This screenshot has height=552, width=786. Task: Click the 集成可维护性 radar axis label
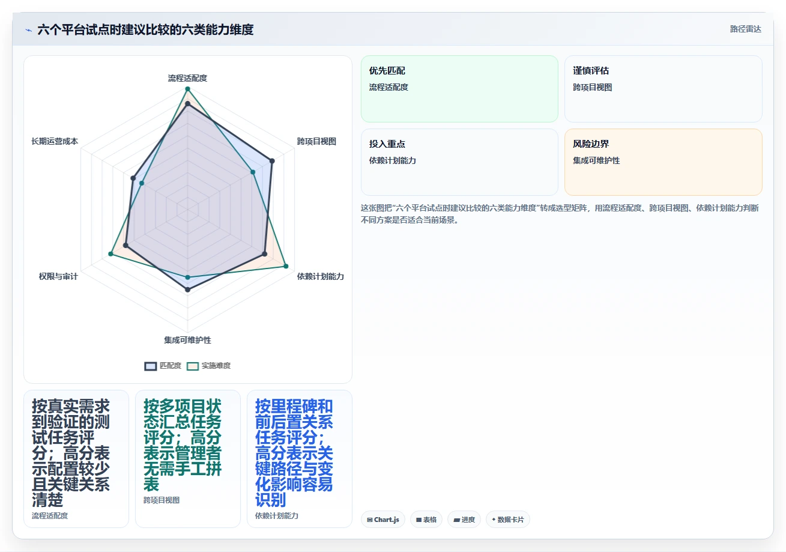point(187,340)
